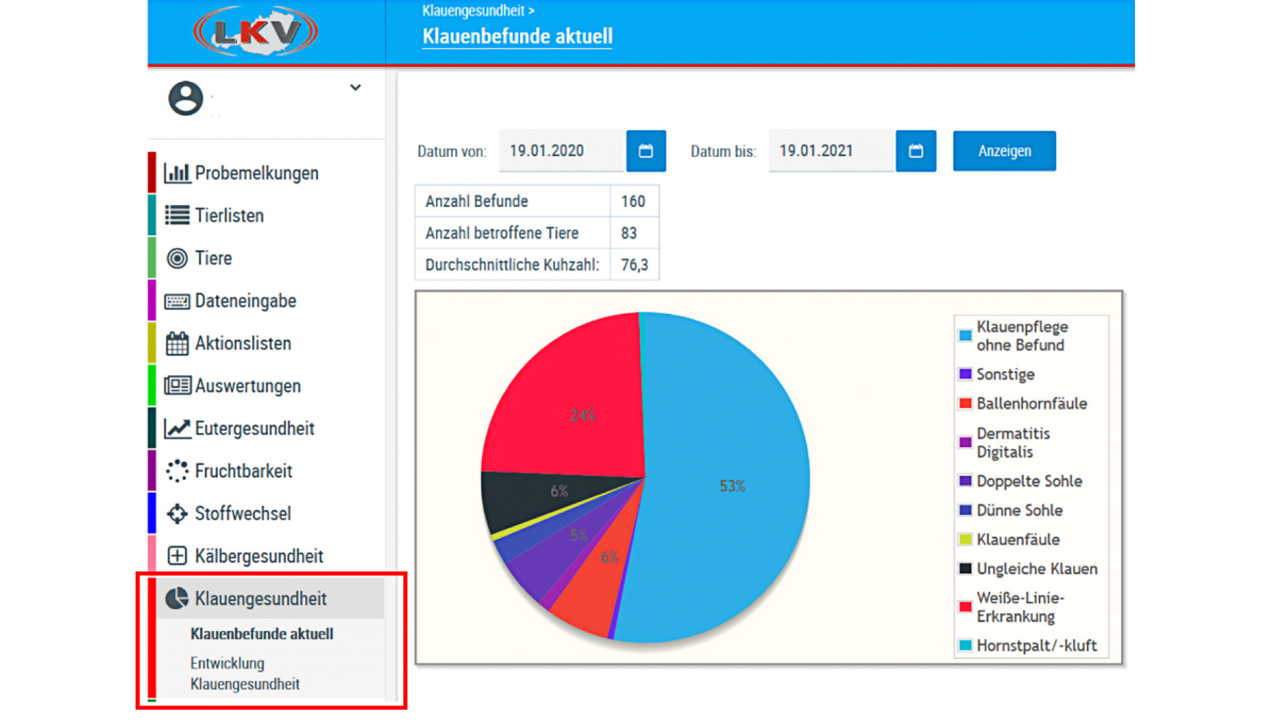The height and width of the screenshot is (721, 1282).
Task: Toggle the Ballenhornfäule legend entry
Action: [x=1031, y=403]
